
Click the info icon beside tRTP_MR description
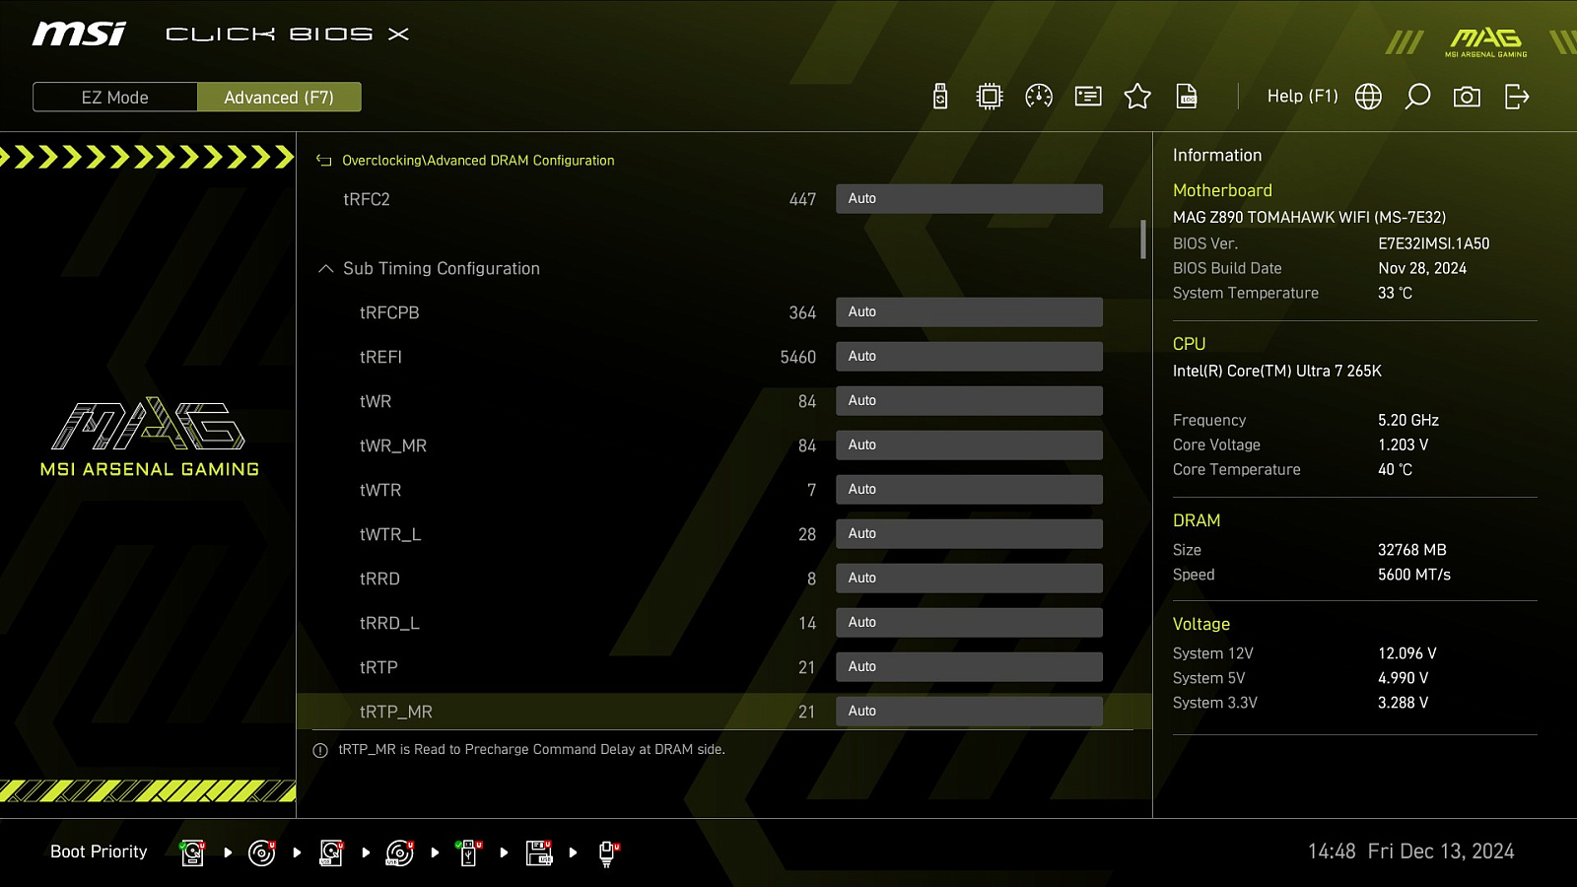coord(320,751)
